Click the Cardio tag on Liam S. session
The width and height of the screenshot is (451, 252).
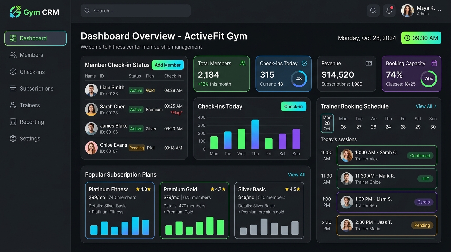click(x=423, y=202)
